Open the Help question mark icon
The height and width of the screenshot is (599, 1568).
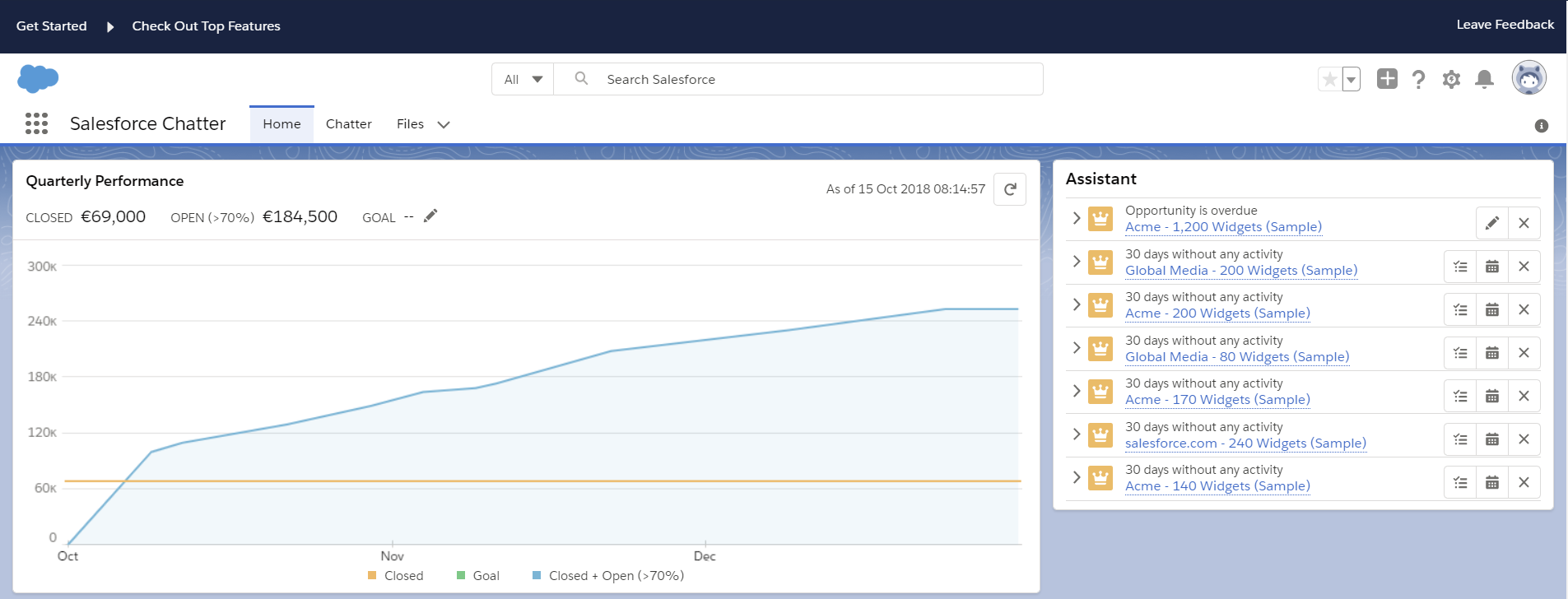click(1418, 79)
